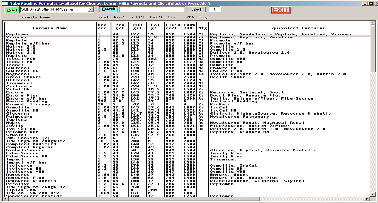Click the window system menu icon in title bar

4,4
